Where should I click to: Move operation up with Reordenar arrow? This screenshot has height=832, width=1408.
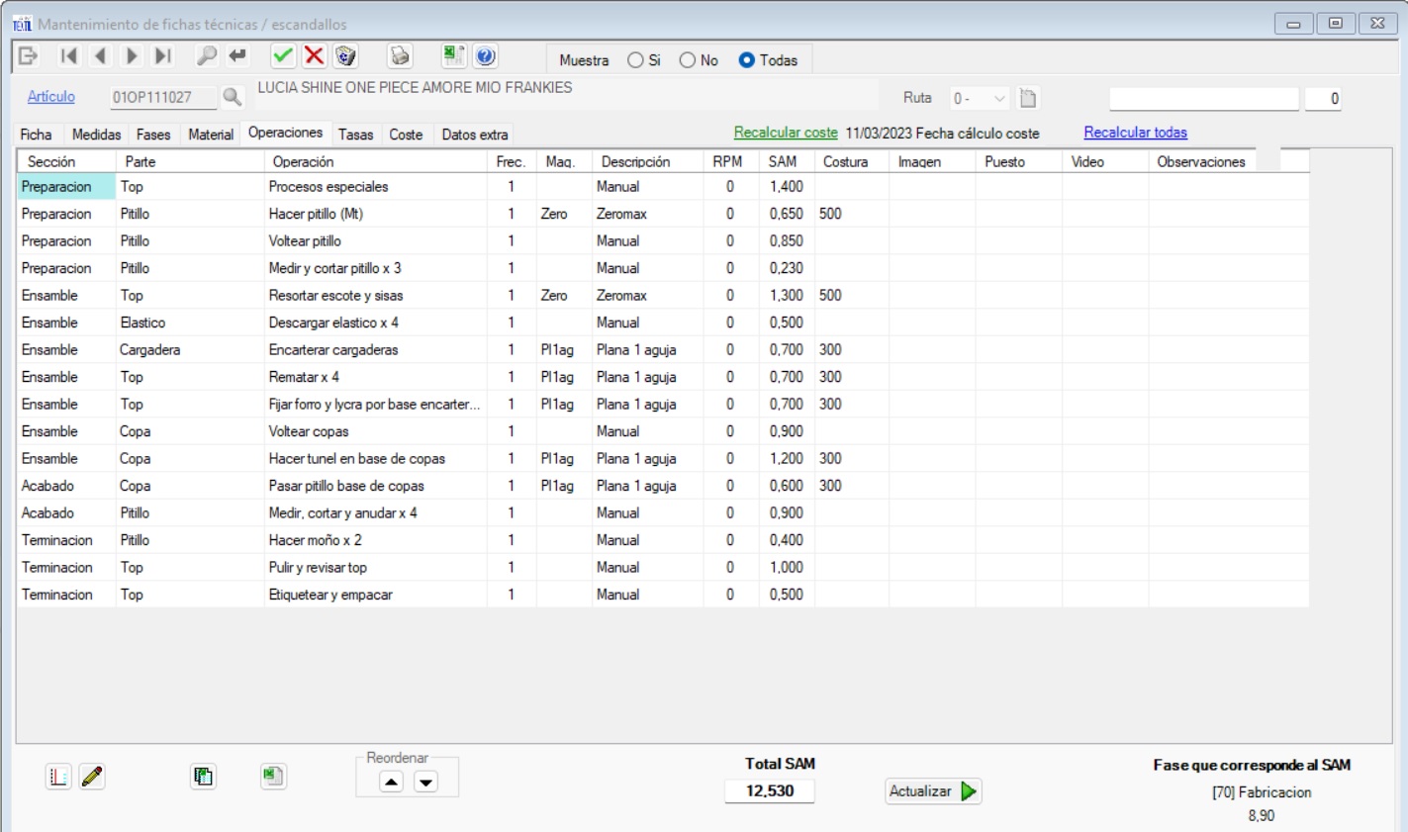pyautogui.click(x=392, y=782)
